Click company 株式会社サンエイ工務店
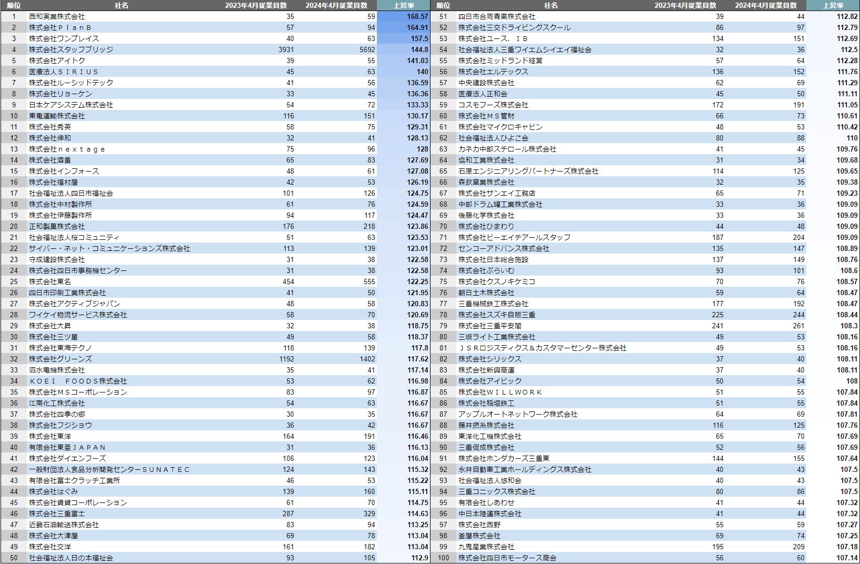 point(497,193)
